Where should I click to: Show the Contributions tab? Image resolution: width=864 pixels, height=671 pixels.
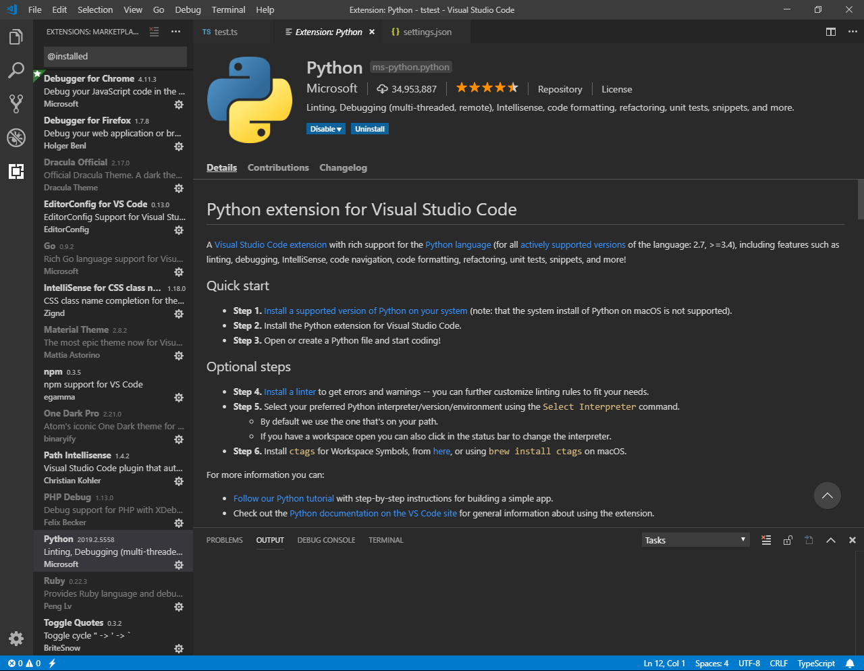coord(278,167)
